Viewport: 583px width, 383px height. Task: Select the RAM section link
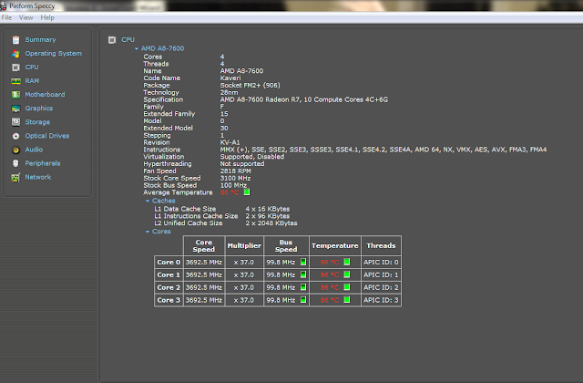[32, 81]
